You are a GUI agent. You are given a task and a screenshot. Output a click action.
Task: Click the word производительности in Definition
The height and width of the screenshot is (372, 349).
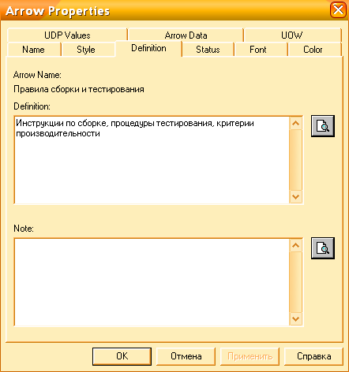click(58, 133)
